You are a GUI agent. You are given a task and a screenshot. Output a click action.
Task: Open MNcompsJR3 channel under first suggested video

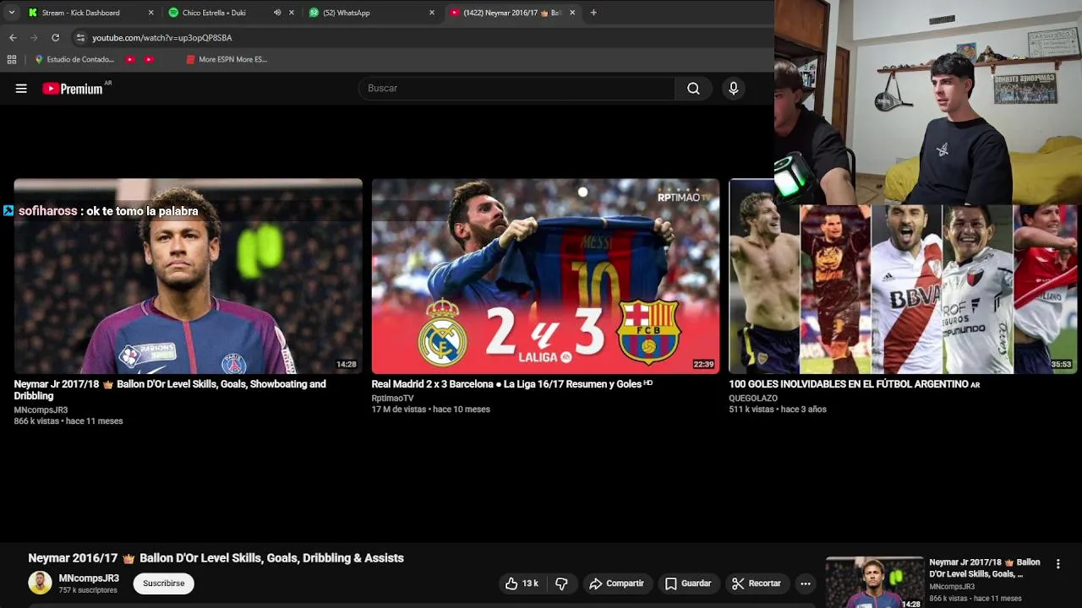click(41, 410)
